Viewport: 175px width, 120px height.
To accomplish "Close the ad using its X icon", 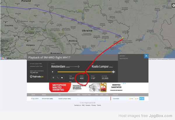I will 125,84.
